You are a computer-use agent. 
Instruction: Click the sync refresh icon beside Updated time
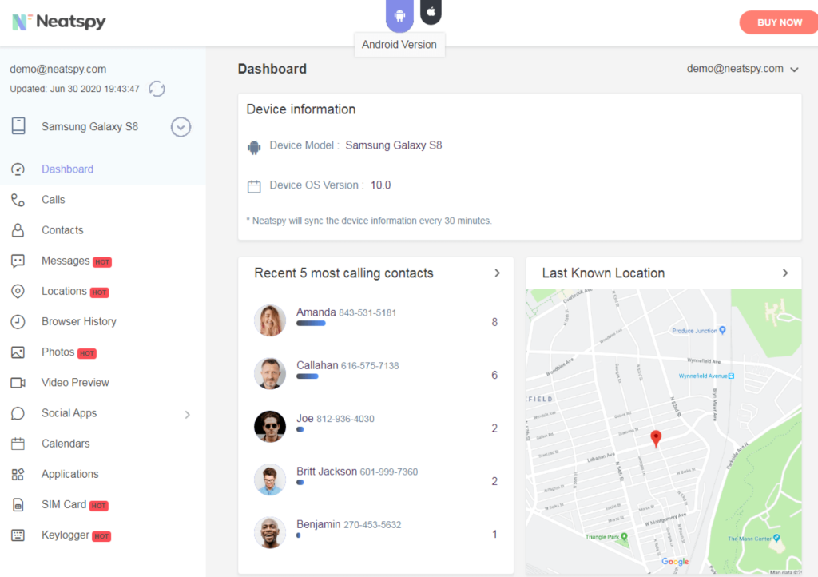(x=157, y=89)
